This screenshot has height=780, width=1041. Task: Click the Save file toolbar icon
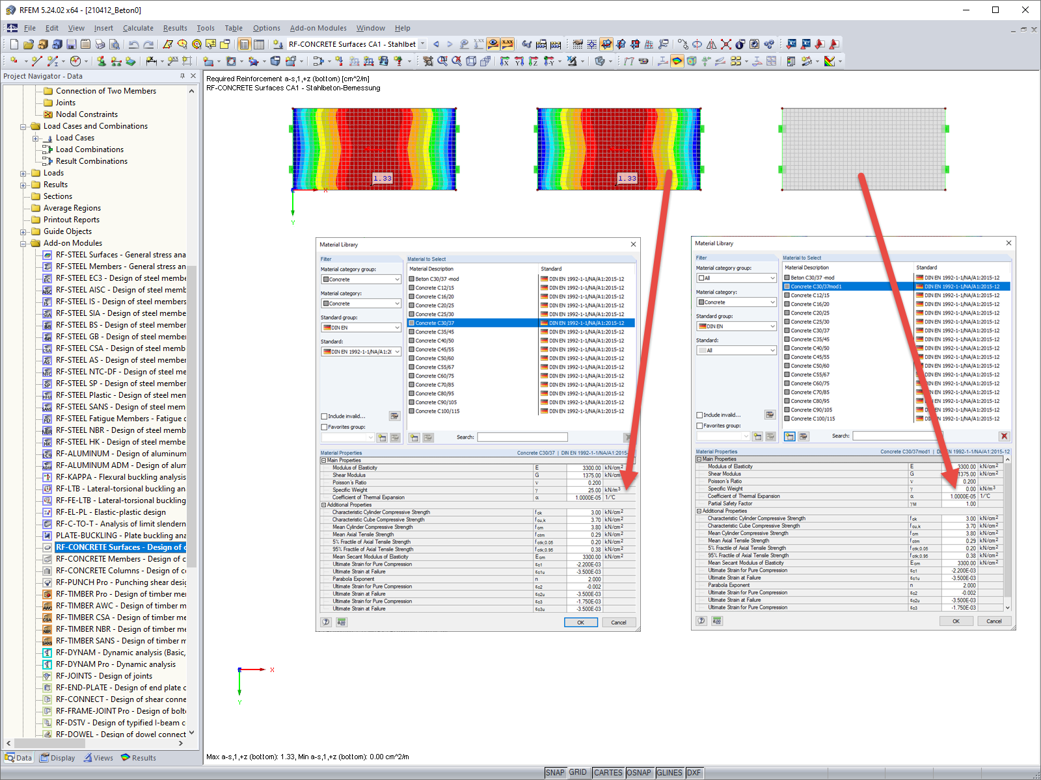pyautogui.click(x=72, y=44)
